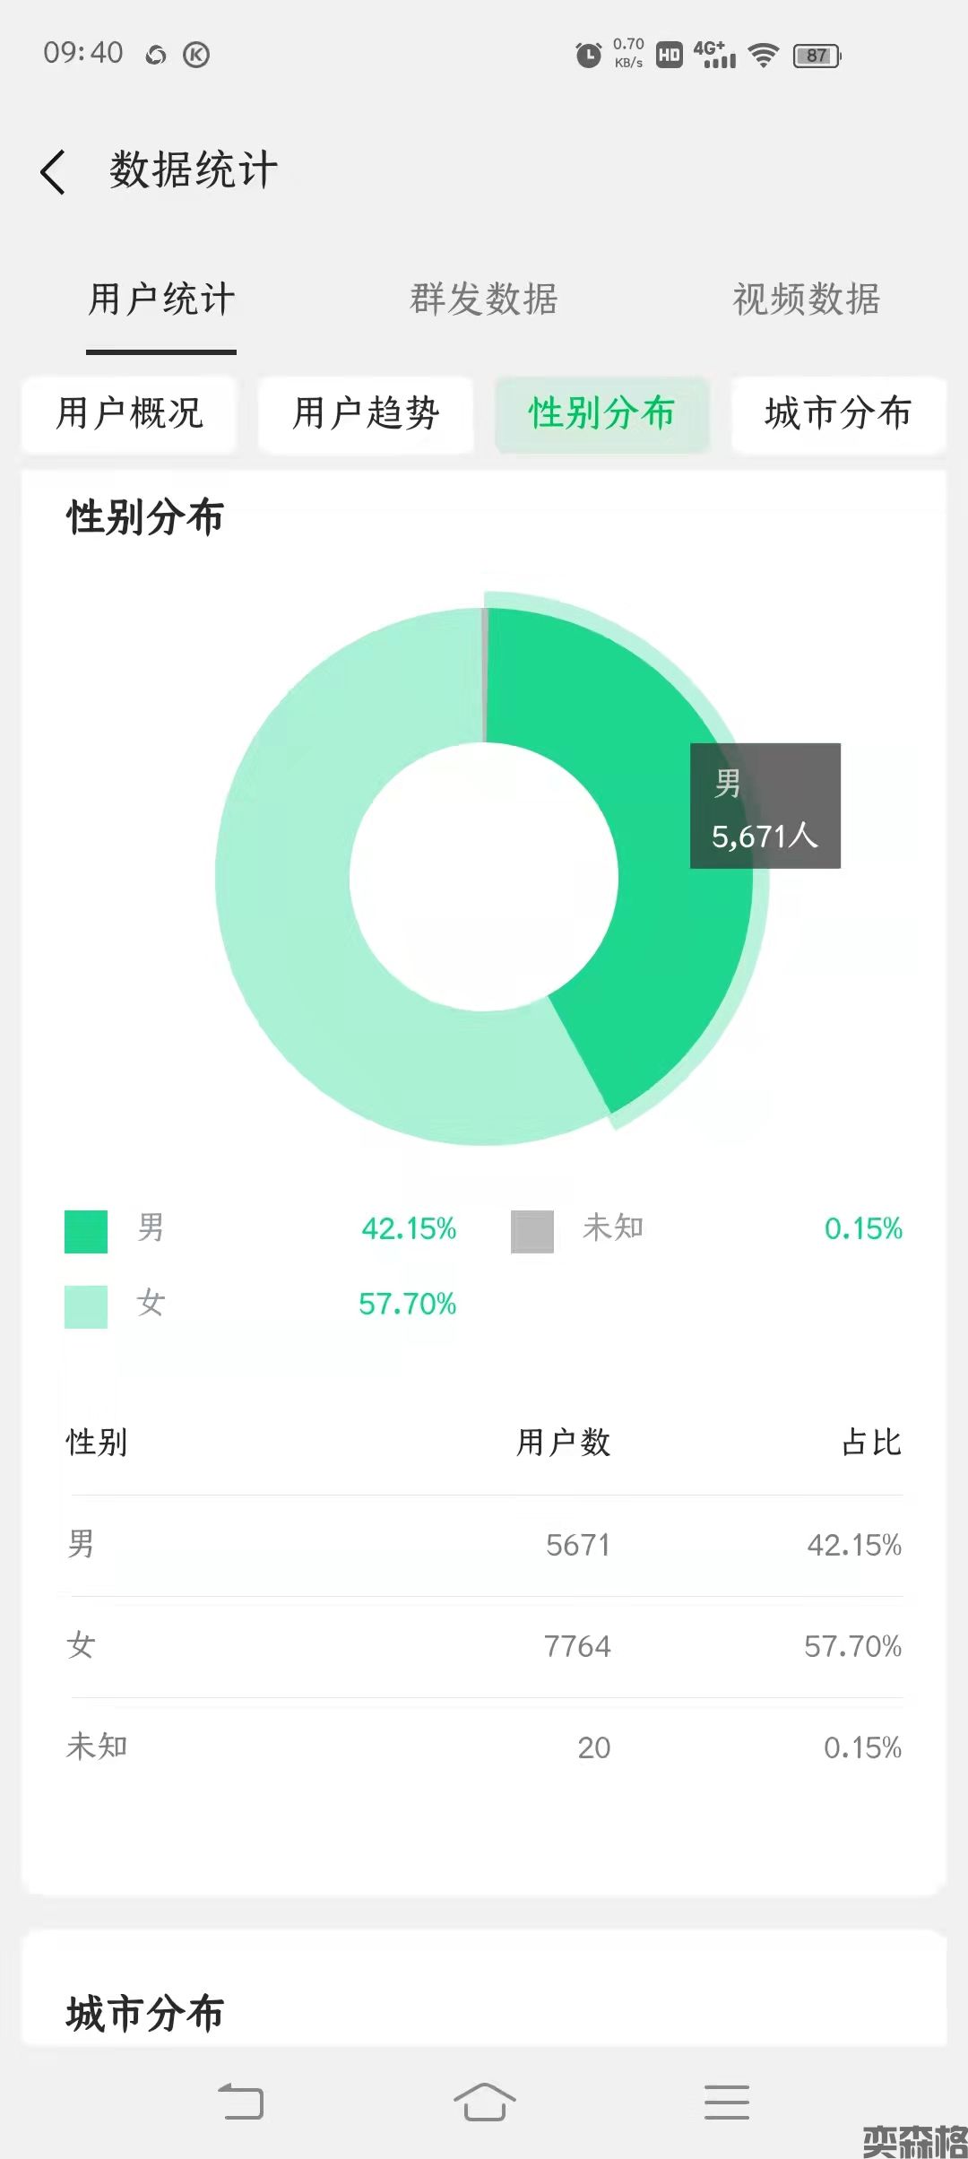The height and width of the screenshot is (2159, 968).
Task: Tap the light green 女 legend swatch
Action: (x=86, y=1306)
